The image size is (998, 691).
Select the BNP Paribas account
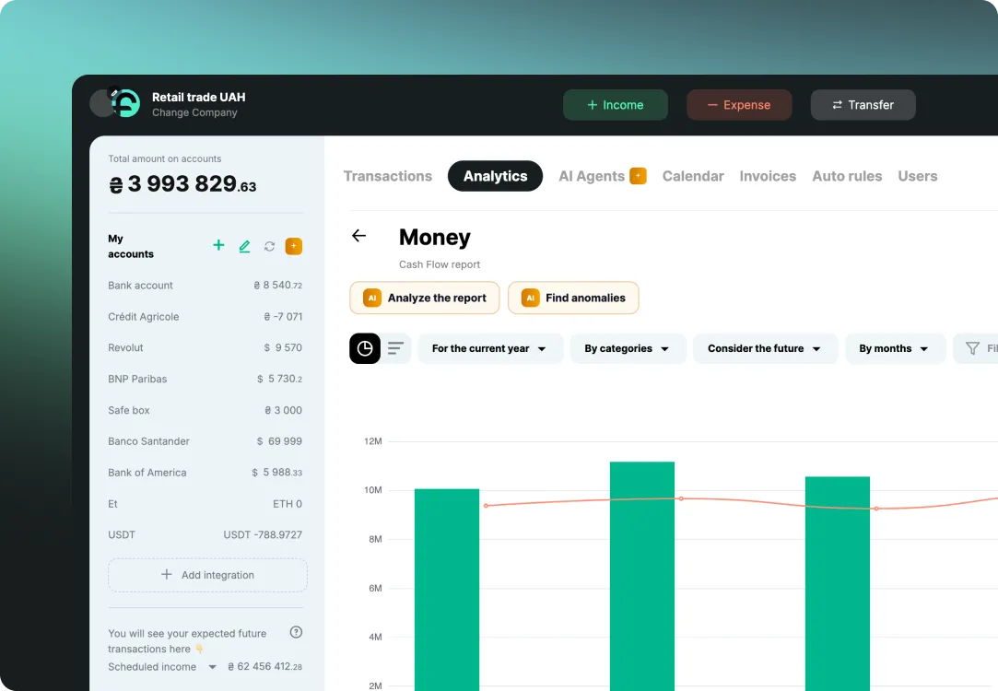pyautogui.click(x=205, y=380)
